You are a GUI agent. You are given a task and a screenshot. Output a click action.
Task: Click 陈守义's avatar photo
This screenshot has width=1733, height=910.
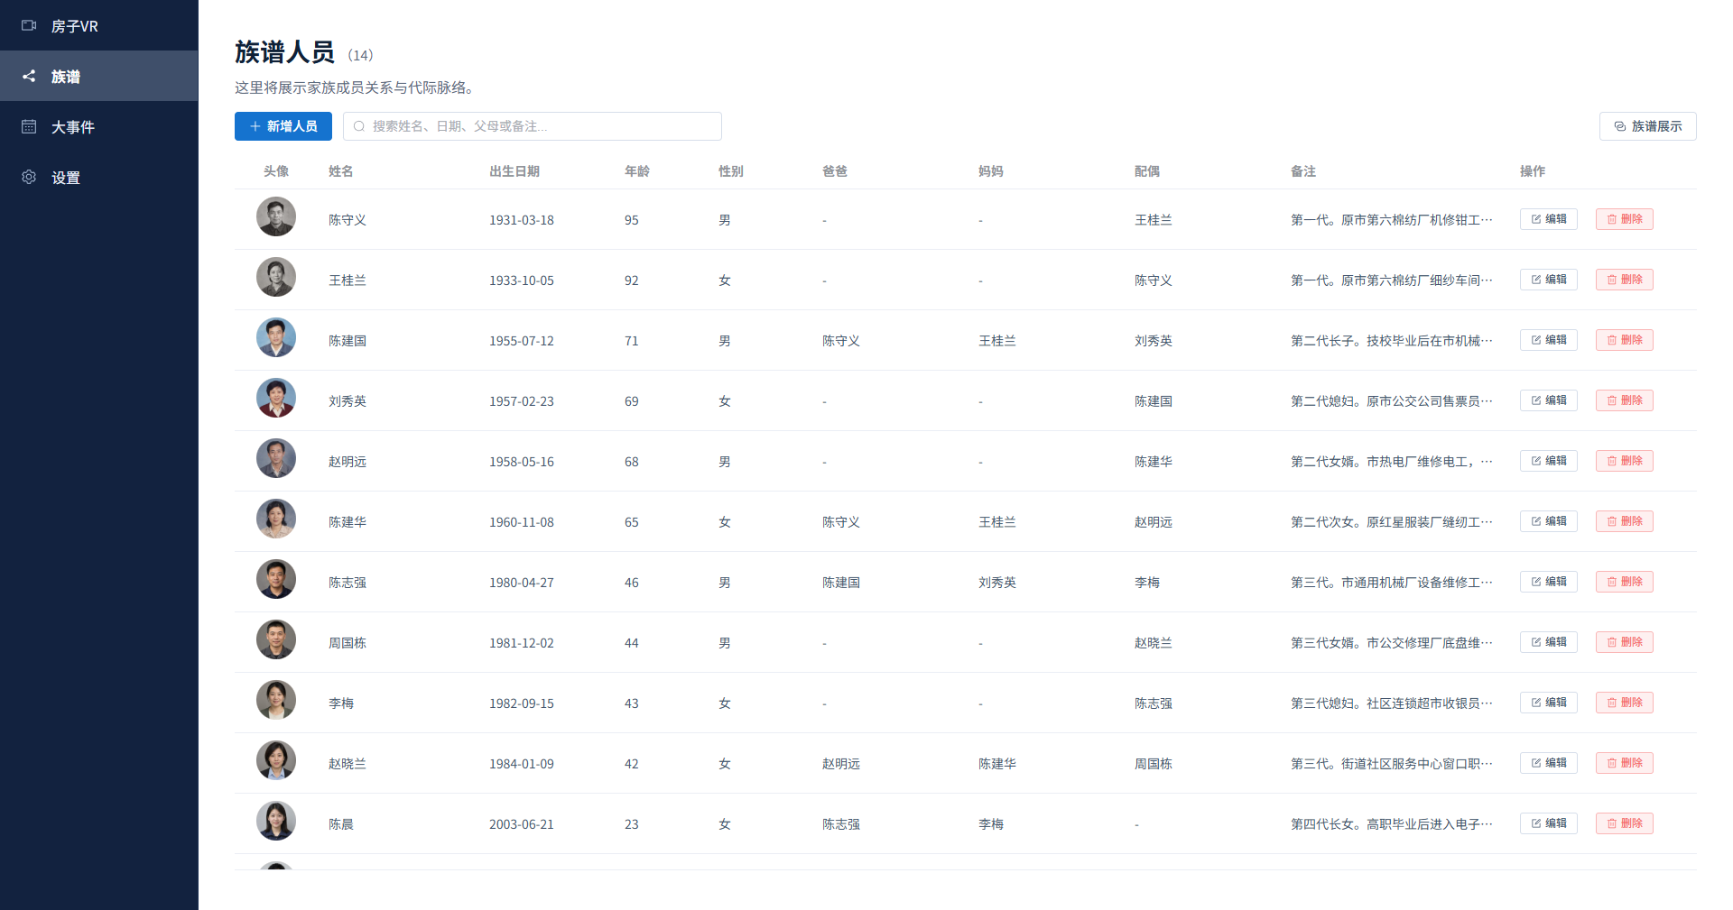[x=276, y=216]
